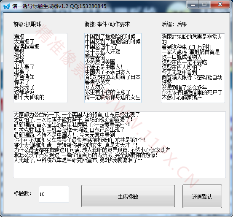Select suffix line 没想到错了这么多年
The width and height of the screenshot is (233, 217).
pos(184,87)
